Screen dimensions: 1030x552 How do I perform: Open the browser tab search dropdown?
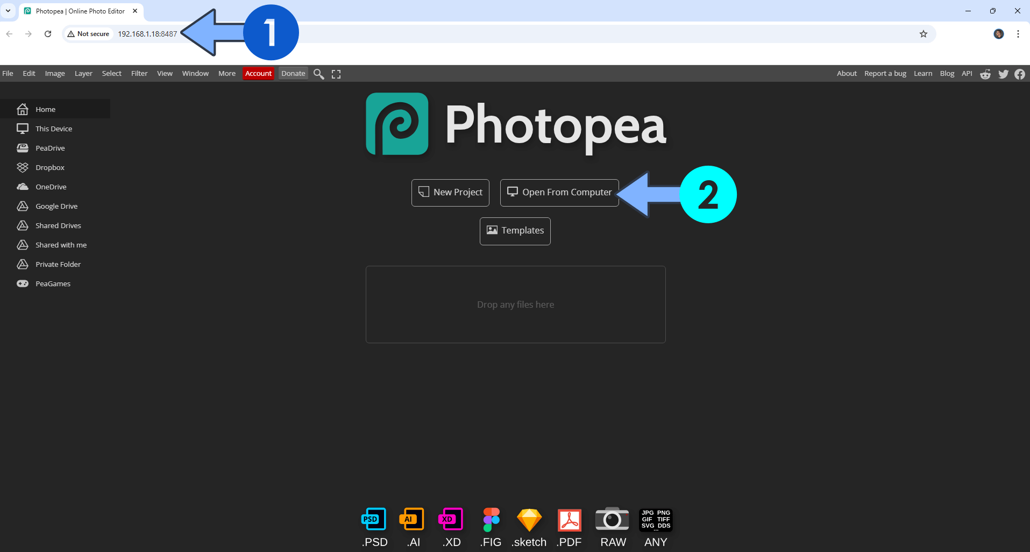pyautogui.click(x=8, y=11)
